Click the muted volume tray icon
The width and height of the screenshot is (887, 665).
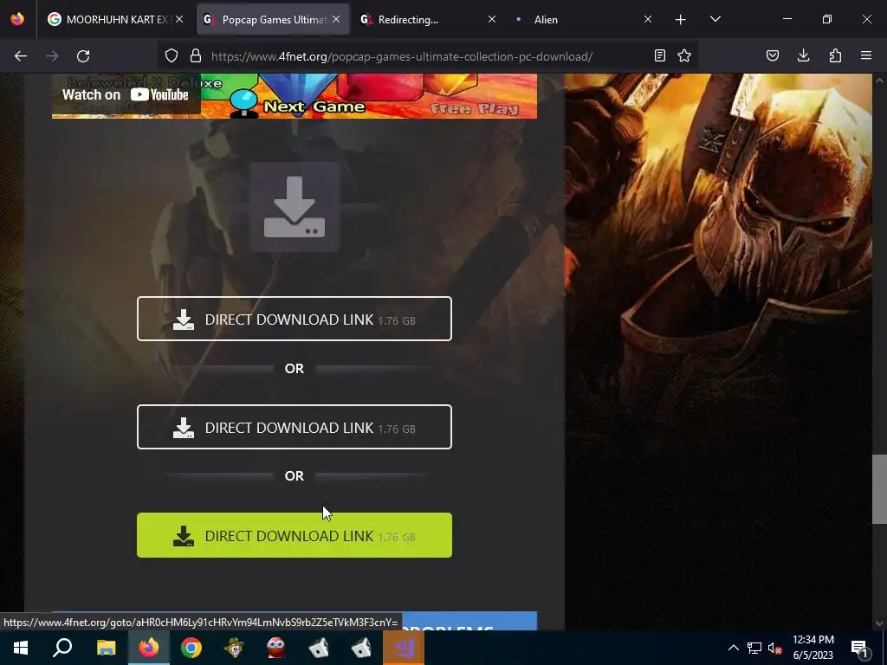(774, 648)
